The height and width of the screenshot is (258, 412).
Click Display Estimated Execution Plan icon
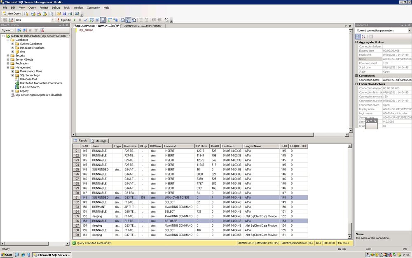(x=91, y=20)
